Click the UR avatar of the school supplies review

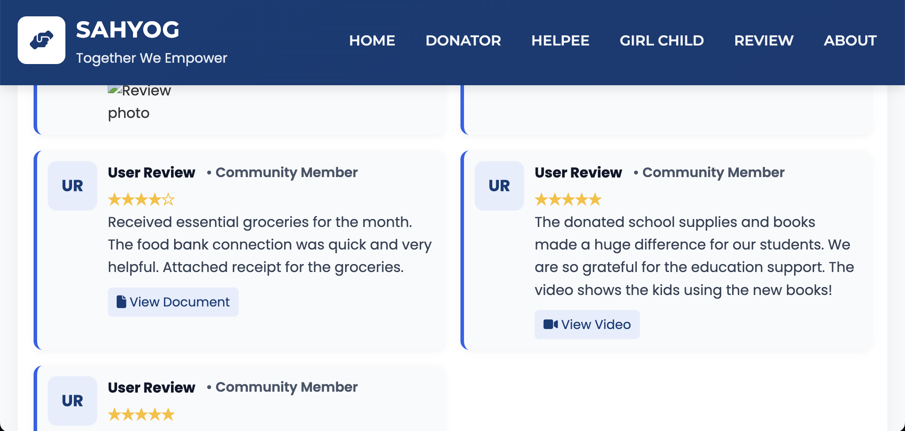tap(499, 186)
